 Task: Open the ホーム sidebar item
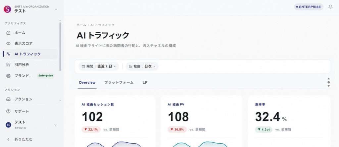click(30, 33)
